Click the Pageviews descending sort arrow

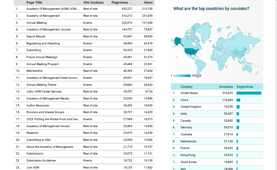pos(130,3)
